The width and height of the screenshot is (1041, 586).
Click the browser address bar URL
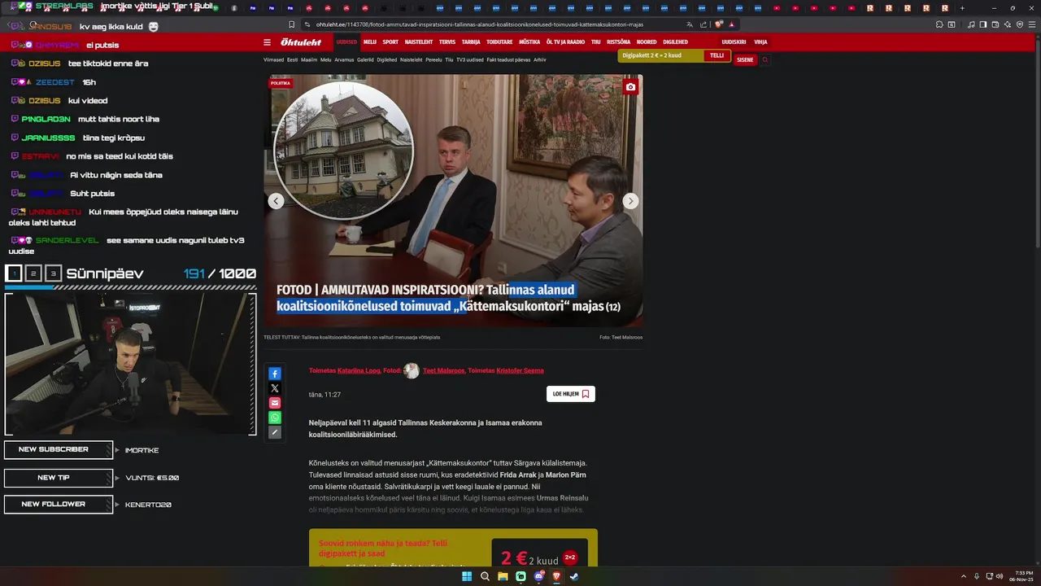(480, 24)
